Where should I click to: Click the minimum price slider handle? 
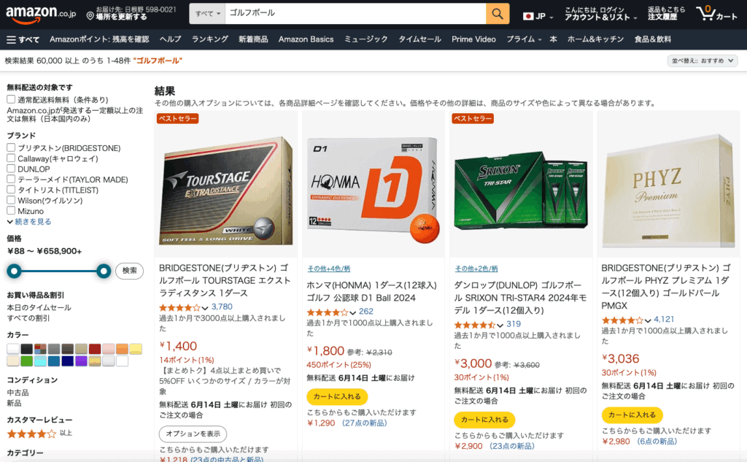[x=15, y=272]
